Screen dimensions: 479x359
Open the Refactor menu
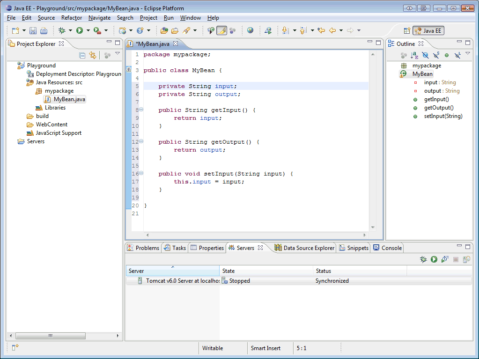click(72, 18)
